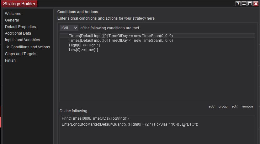Go to the Welcome page
Viewport: 260px width, 144px height.
pos(13,14)
